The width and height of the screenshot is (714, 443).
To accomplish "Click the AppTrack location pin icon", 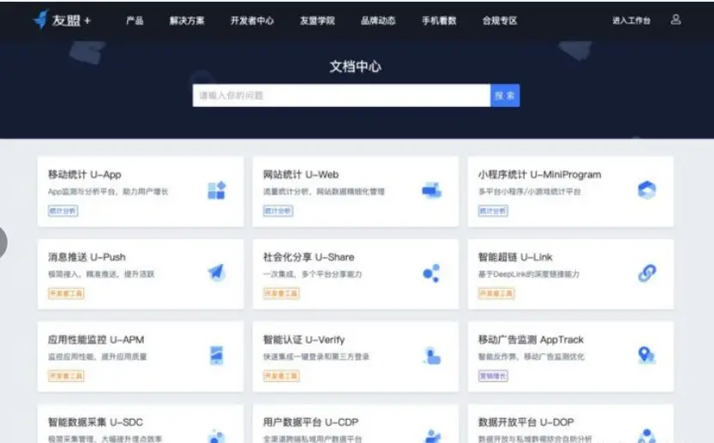I will click(x=646, y=355).
